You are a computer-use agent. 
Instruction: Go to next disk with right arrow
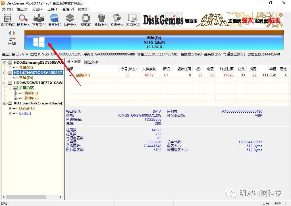[x=14, y=33]
